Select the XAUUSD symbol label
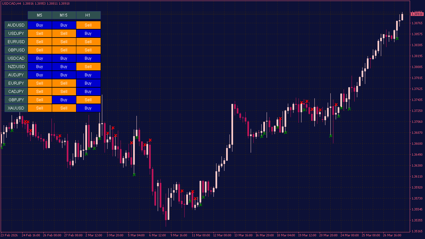 pyautogui.click(x=16, y=108)
